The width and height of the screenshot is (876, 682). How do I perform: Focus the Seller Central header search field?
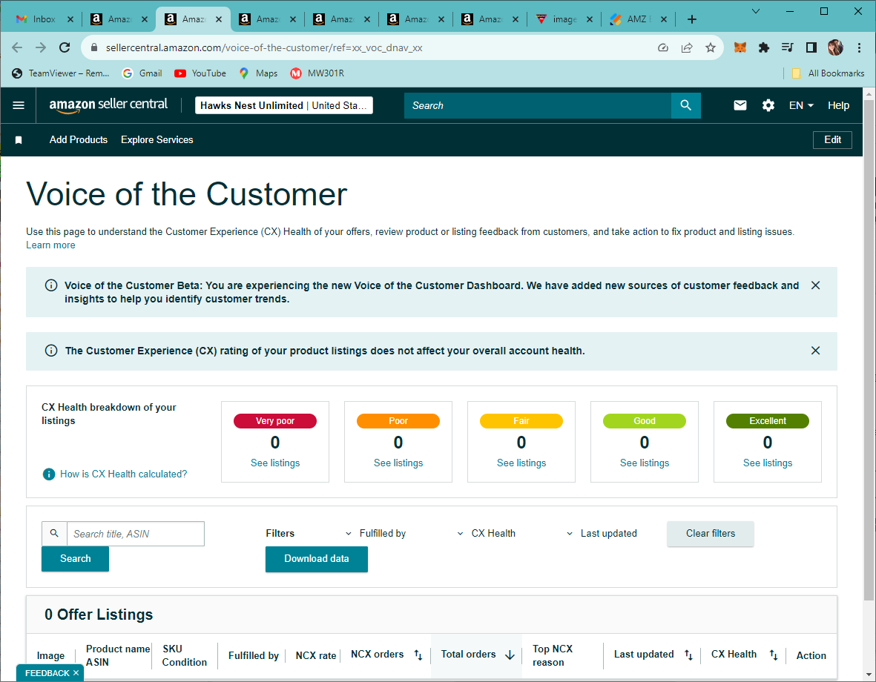[x=538, y=105]
